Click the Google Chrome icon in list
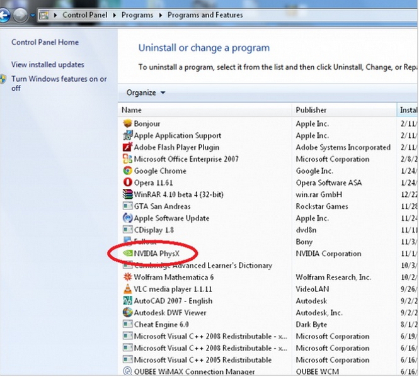Image resolution: width=419 pixels, height=377 pixels. 127,171
